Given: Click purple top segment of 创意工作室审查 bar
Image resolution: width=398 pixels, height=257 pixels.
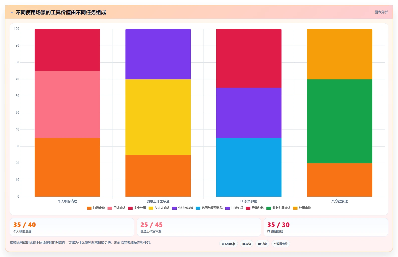Looking at the screenshot, I should (x=158, y=54).
